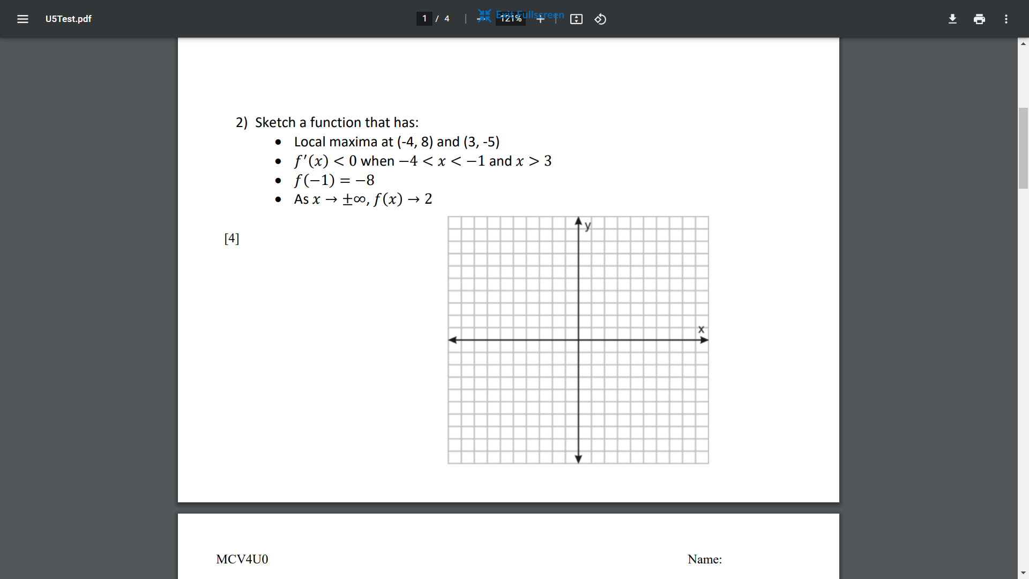Select the current zoom percentage value
Screen dimensions: 1029x579
coord(510,19)
